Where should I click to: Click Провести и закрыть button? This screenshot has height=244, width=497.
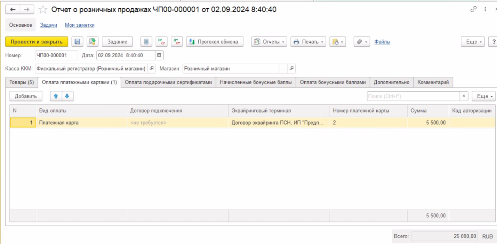[x=37, y=42]
